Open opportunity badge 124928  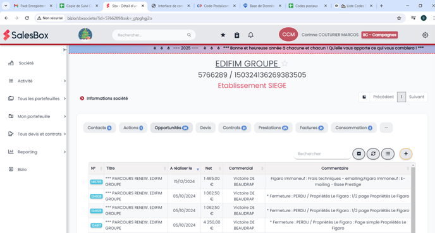coord(96,196)
